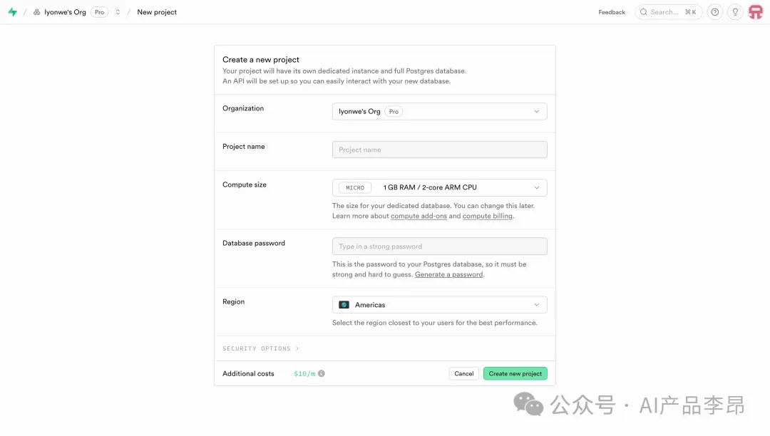
Task: Click the New project breadcrumb item
Action: point(157,12)
